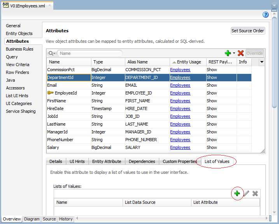Open View Criteria section
This screenshot has height=224, width=279.
(18, 65)
